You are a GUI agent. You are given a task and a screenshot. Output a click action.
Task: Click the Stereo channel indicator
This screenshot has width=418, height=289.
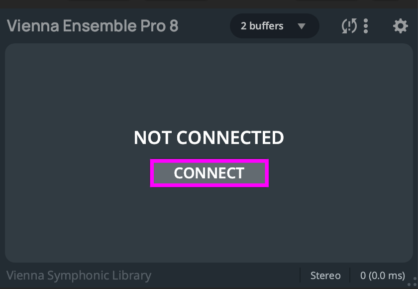click(325, 276)
